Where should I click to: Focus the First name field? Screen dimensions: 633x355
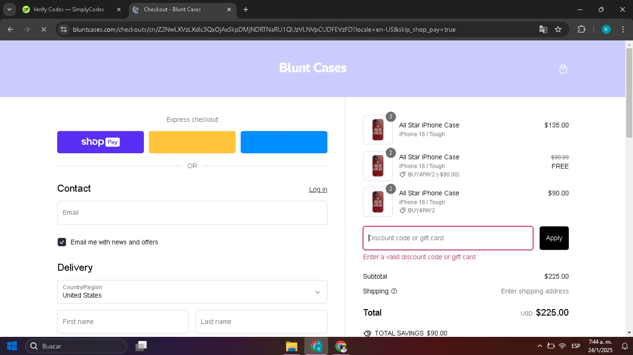[123, 322]
